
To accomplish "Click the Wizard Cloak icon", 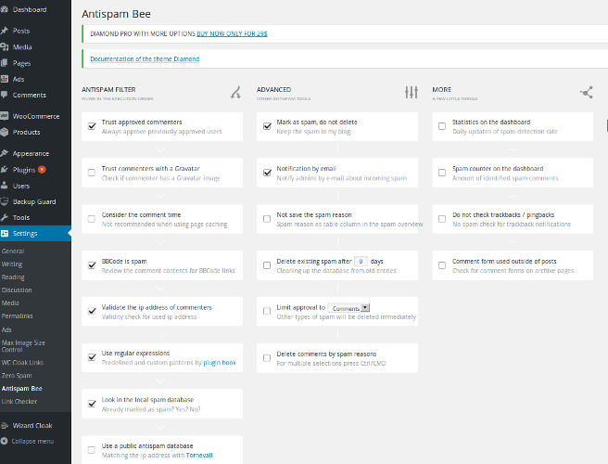I will point(5,426).
